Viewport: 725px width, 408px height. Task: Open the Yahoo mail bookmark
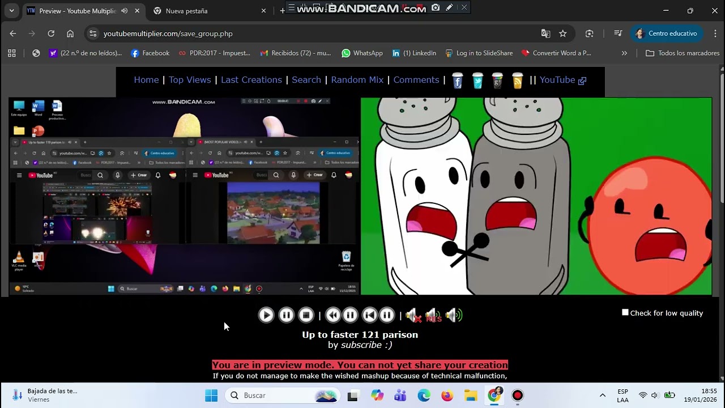click(86, 53)
